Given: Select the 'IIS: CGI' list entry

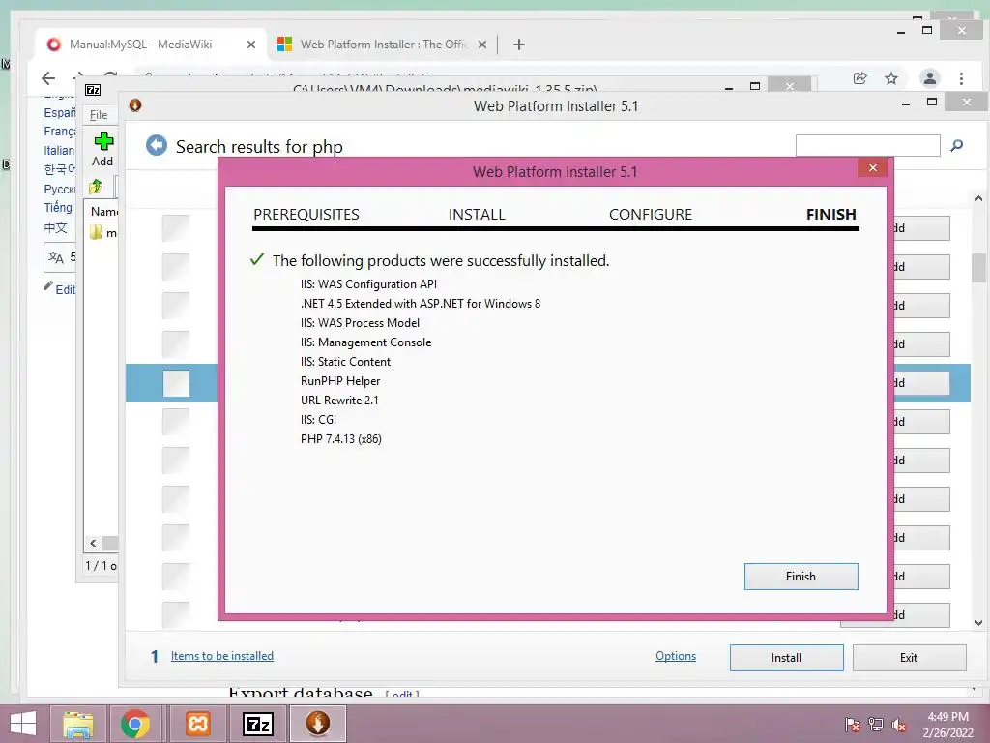Looking at the screenshot, I should [x=318, y=420].
